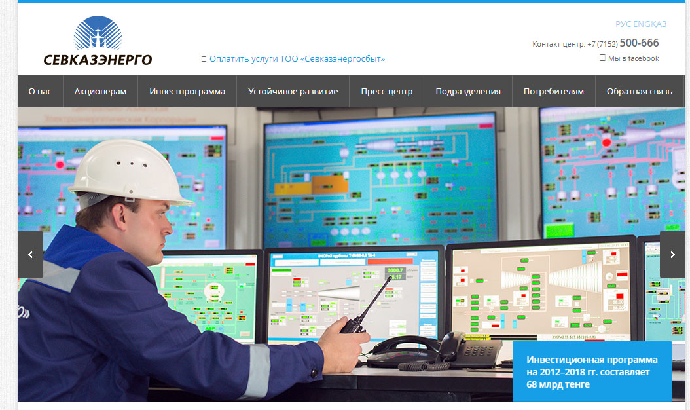The height and width of the screenshot is (410, 690).
Task: Expand the Инвестпрограмма menu
Action: (x=187, y=92)
